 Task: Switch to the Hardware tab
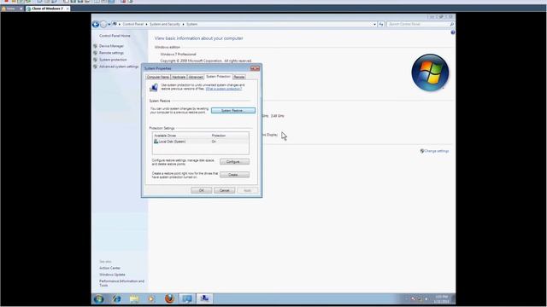(179, 77)
